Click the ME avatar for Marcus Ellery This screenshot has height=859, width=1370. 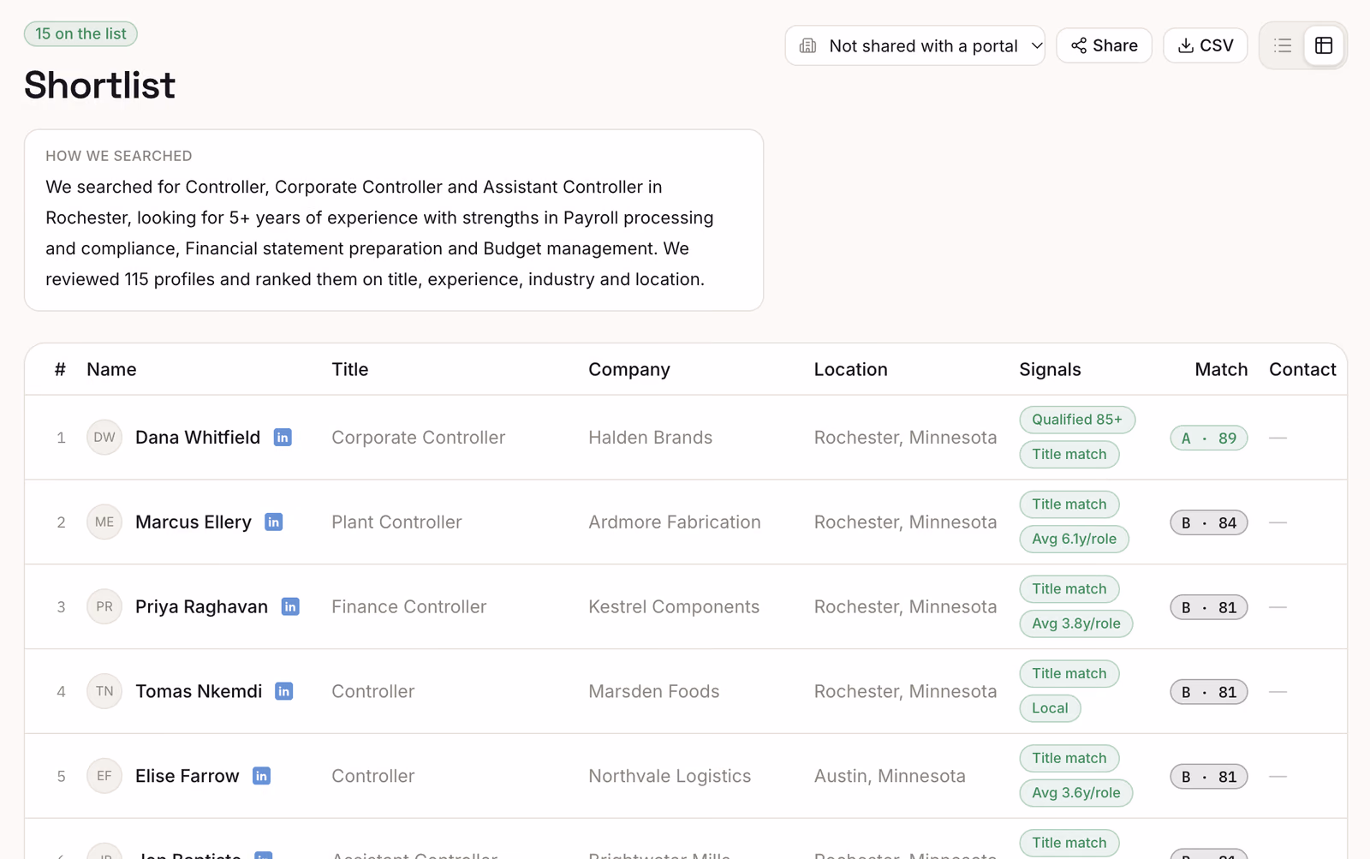point(104,522)
